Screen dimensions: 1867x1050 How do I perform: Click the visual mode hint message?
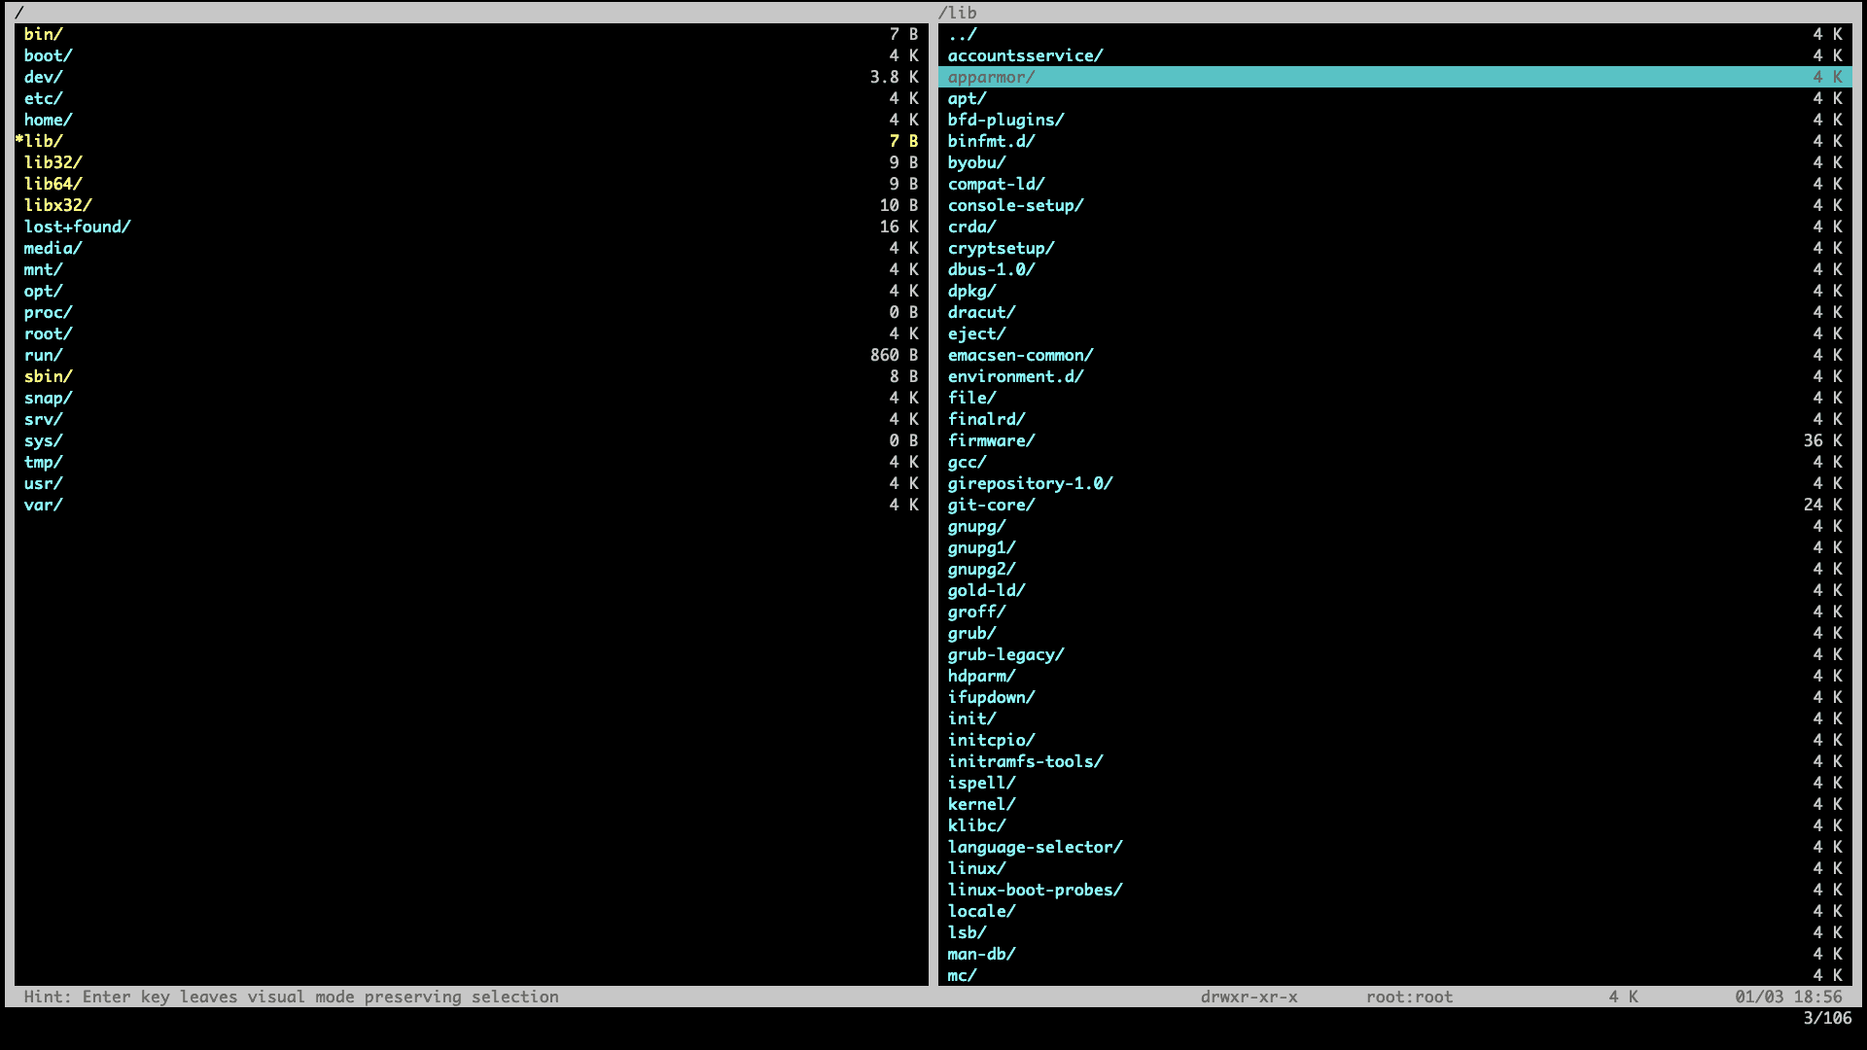tap(291, 997)
